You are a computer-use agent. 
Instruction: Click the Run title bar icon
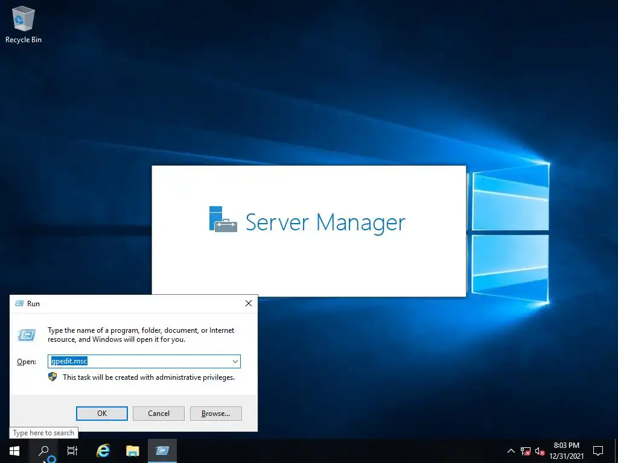19,304
